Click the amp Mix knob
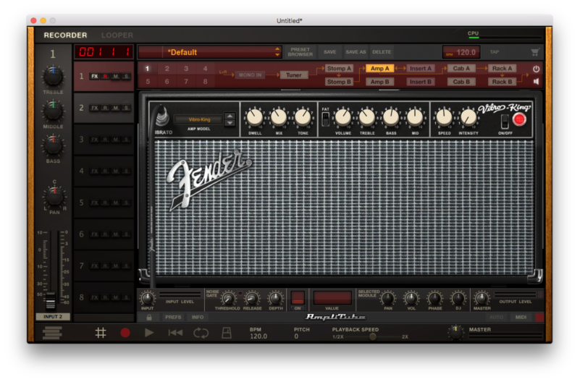This screenshot has height=382, width=580. [x=279, y=117]
